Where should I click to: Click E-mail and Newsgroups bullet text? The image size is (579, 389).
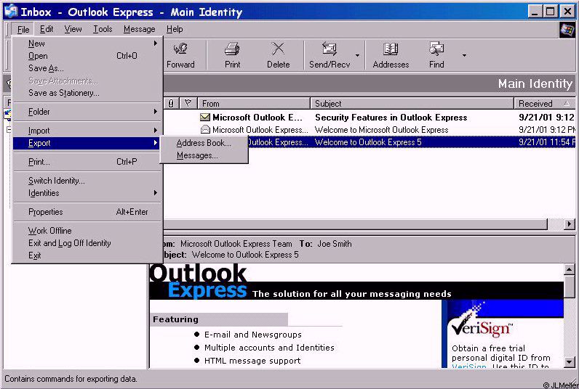point(253,335)
